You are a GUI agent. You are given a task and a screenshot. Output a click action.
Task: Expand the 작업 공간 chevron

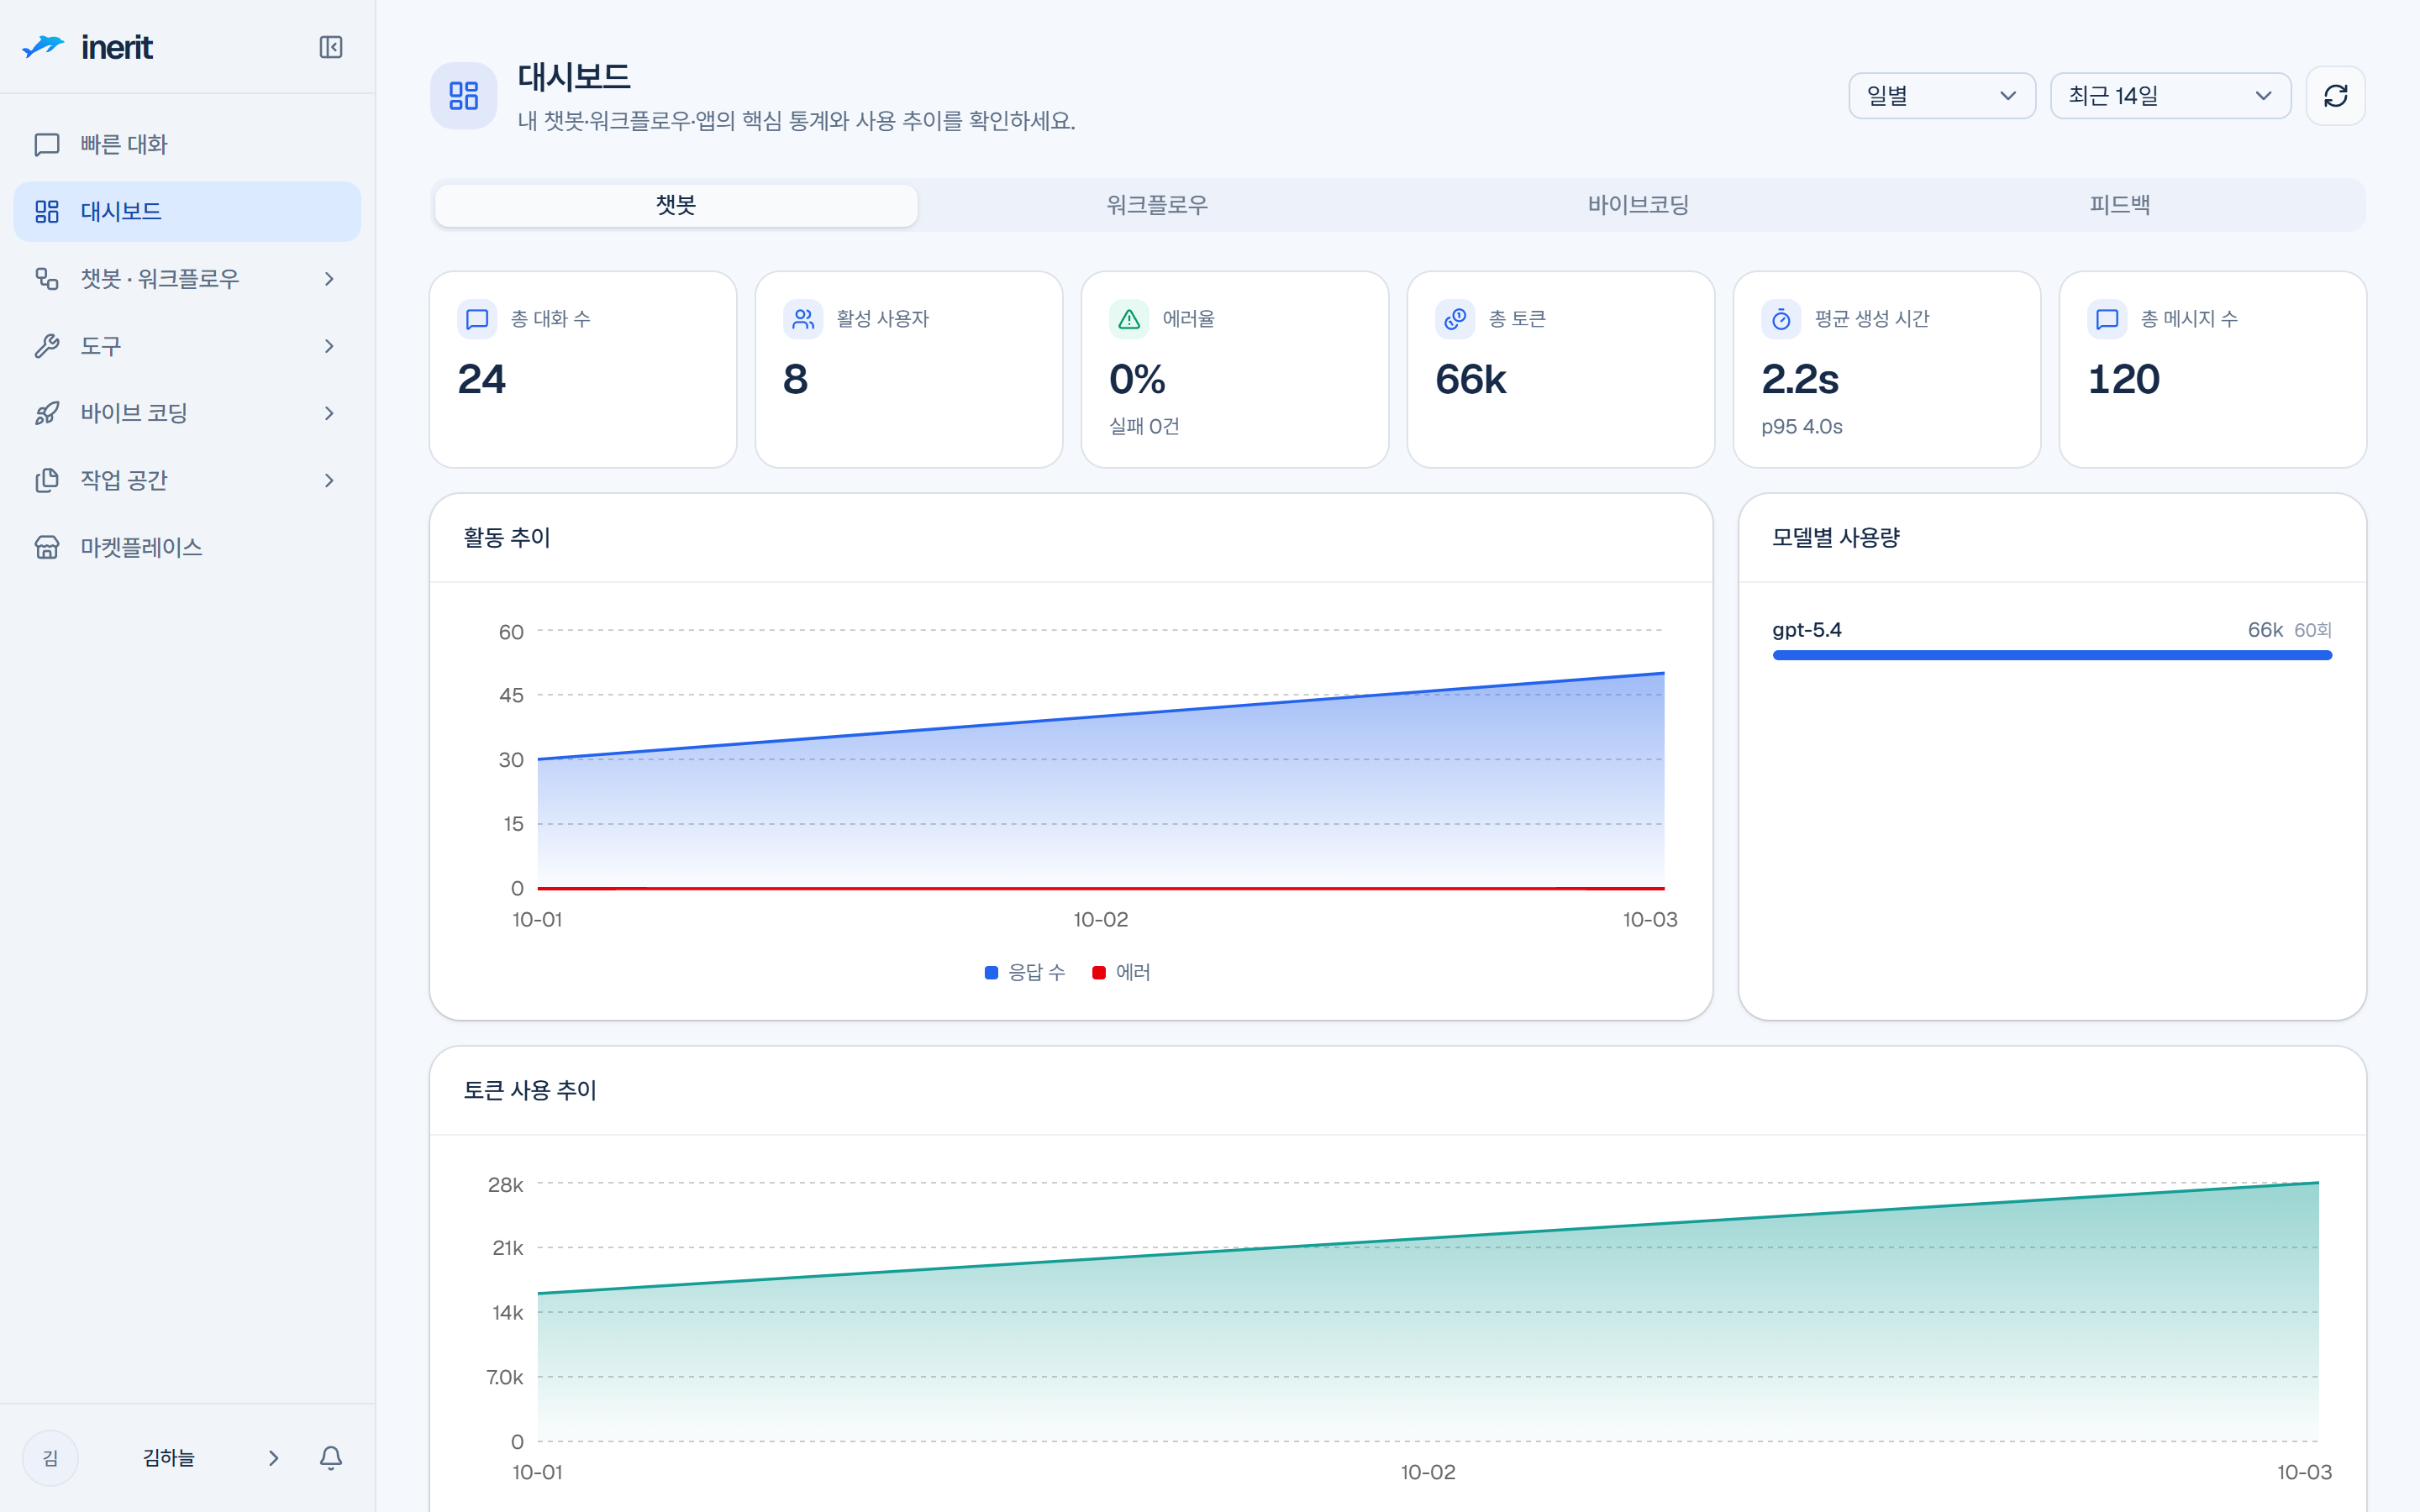click(329, 480)
